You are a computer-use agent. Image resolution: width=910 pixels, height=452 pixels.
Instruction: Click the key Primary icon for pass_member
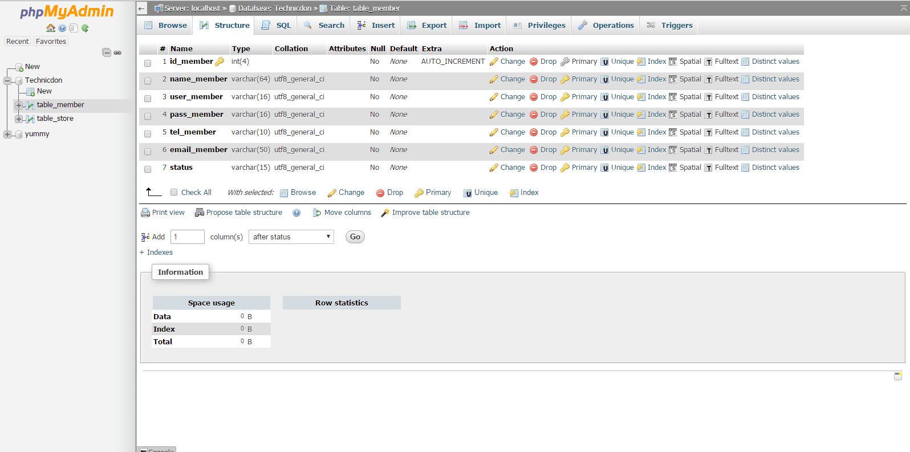click(x=565, y=115)
